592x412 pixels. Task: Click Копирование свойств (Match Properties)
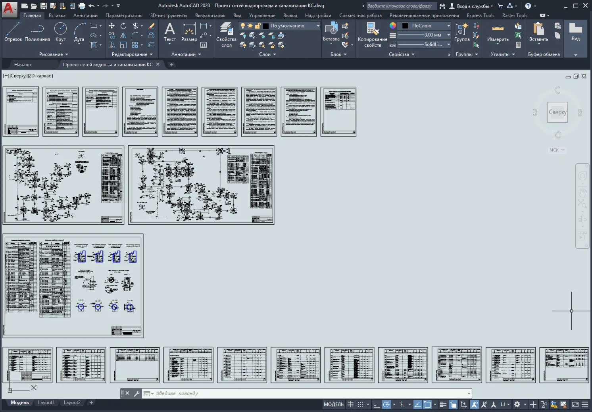point(372,35)
